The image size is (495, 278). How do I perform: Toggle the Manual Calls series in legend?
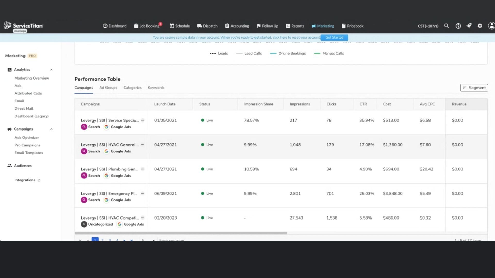coord(329,53)
